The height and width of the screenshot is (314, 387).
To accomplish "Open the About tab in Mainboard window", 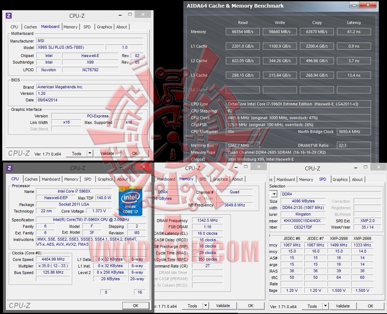I will 122,27.
